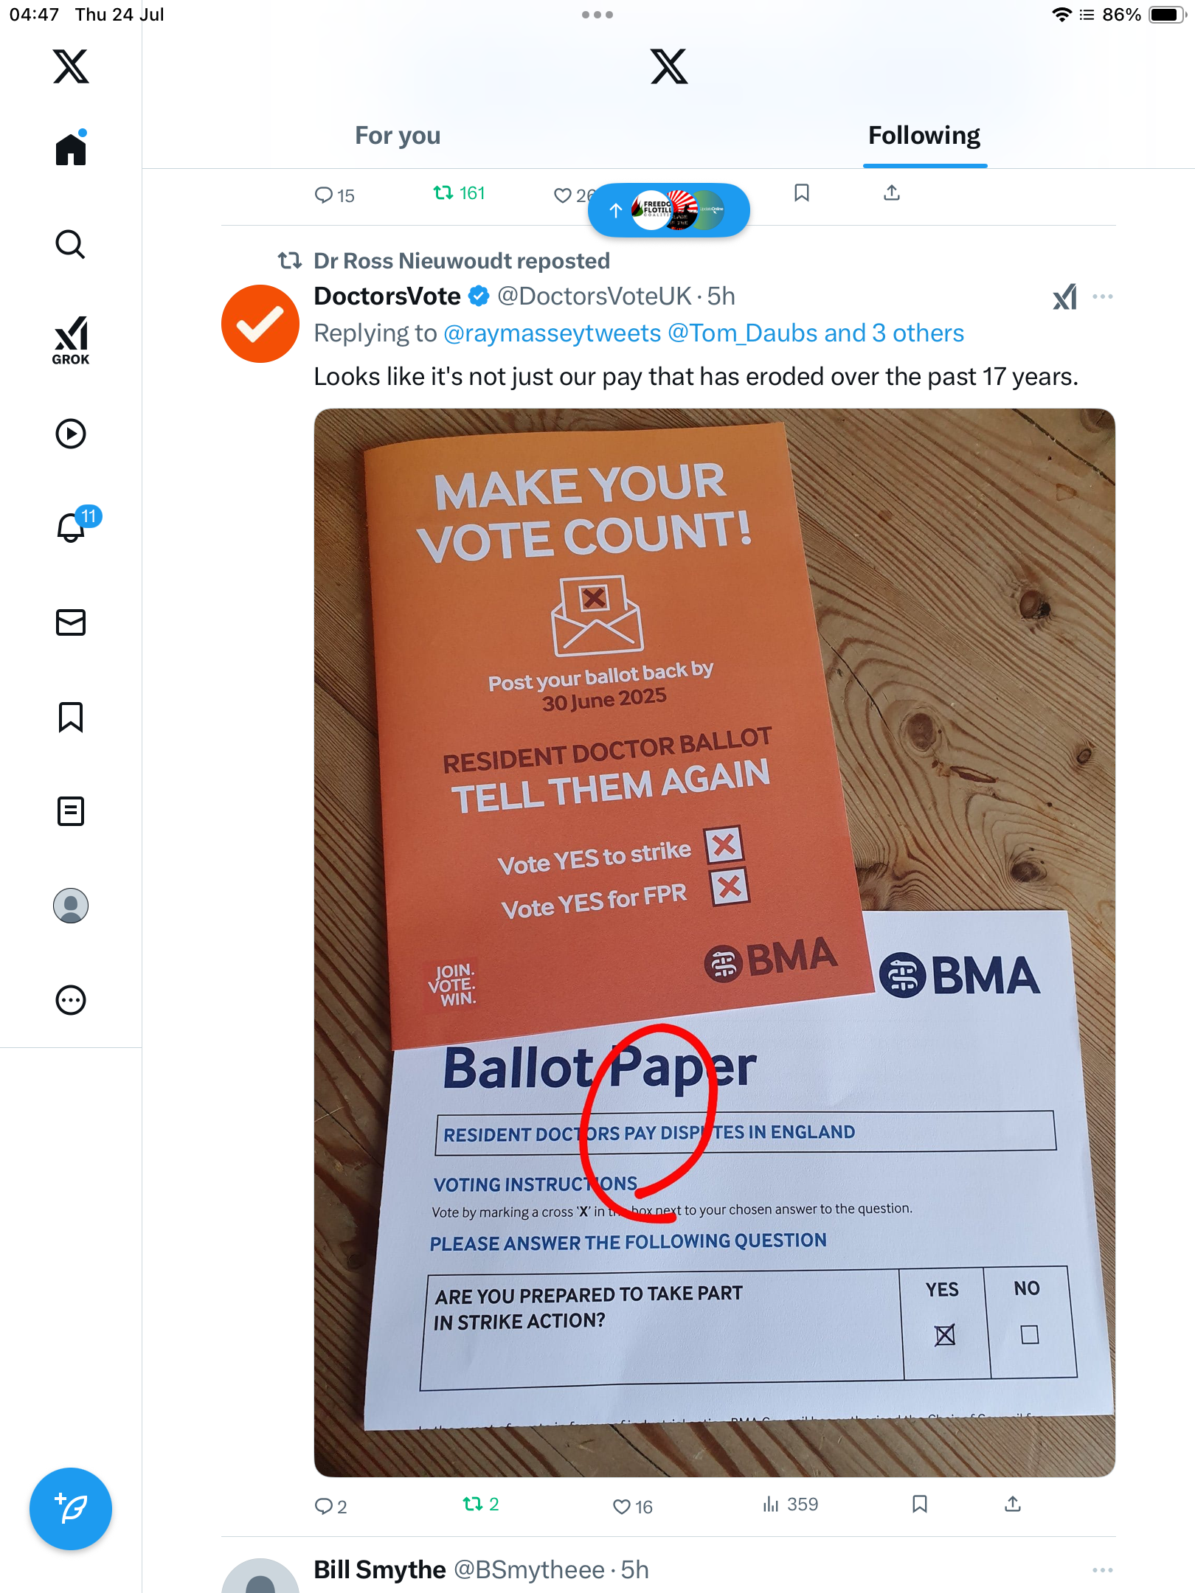This screenshot has height=1593, width=1195.
Task: Bookmark the DoctorsVote post
Action: (920, 1504)
